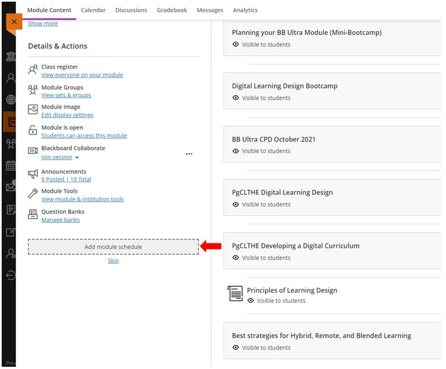Viewport: 446px width, 369px height.
Task: Expand the Join session dropdown arrow
Action: click(x=77, y=158)
